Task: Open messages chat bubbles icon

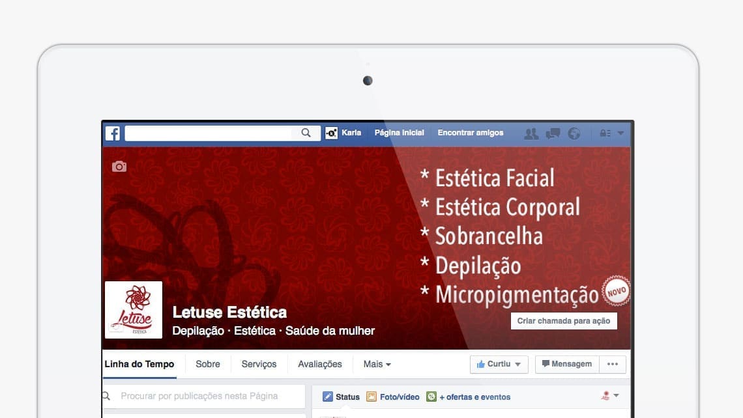Action: point(553,133)
